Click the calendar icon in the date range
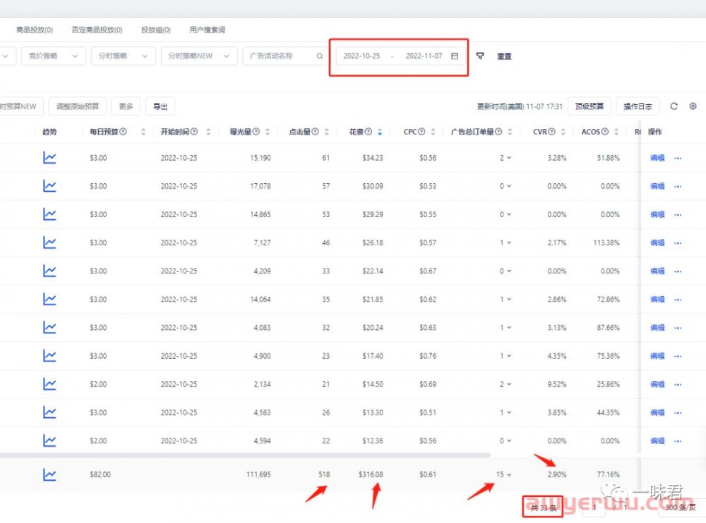 (x=455, y=56)
